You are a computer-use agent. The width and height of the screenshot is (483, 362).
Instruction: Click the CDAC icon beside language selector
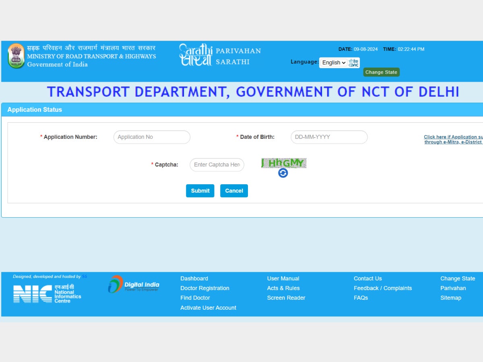point(353,63)
